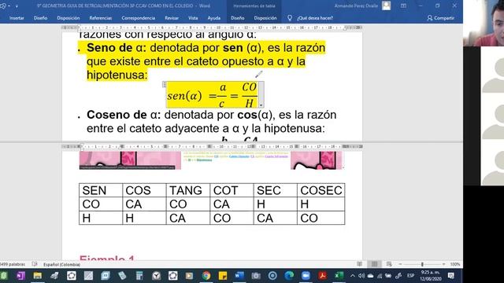Click the upper pane horizontal ruler

pos(212,28)
